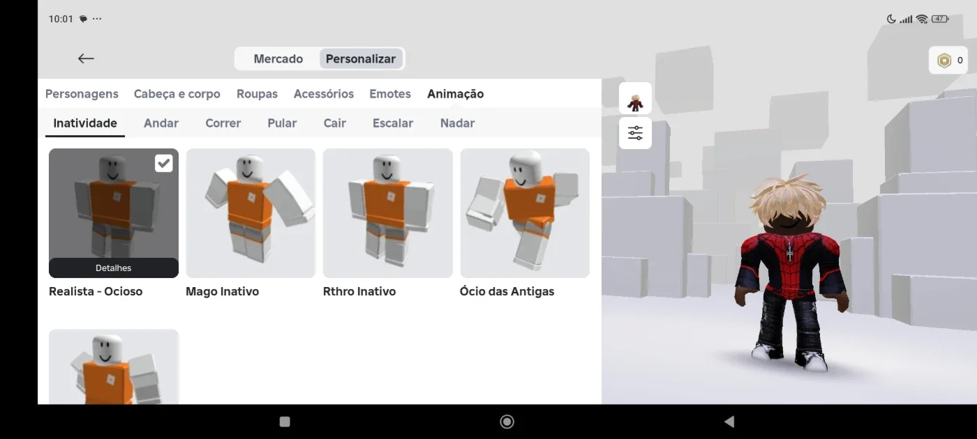Select the Rthro Inativo animation thumbnail
This screenshot has height=439, width=977.
point(388,213)
